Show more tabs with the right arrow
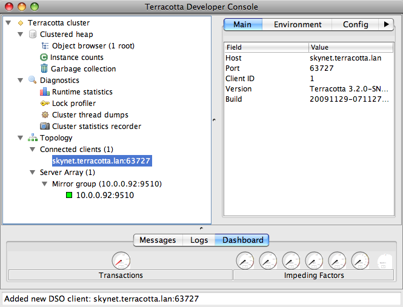The height and width of the screenshot is (307, 403). click(x=386, y=24)
